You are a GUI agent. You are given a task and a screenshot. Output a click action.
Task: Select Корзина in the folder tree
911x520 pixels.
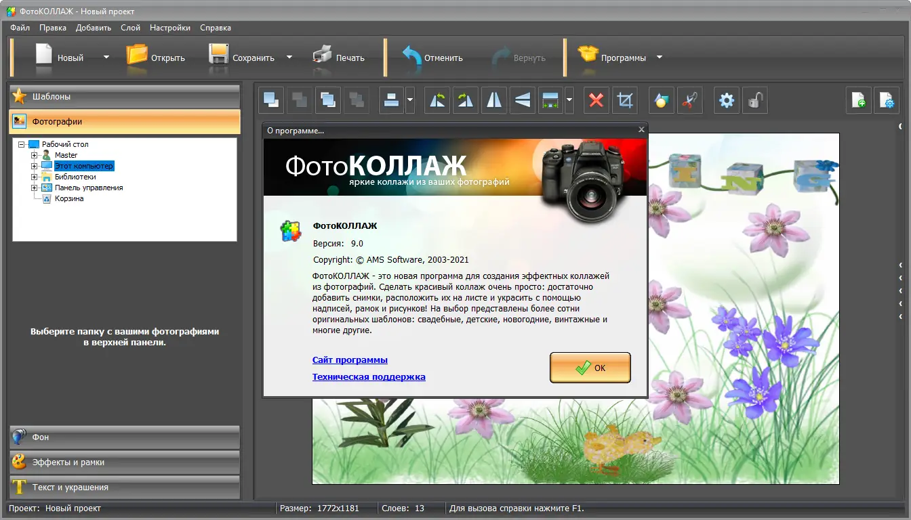click(x=69, y=198)
